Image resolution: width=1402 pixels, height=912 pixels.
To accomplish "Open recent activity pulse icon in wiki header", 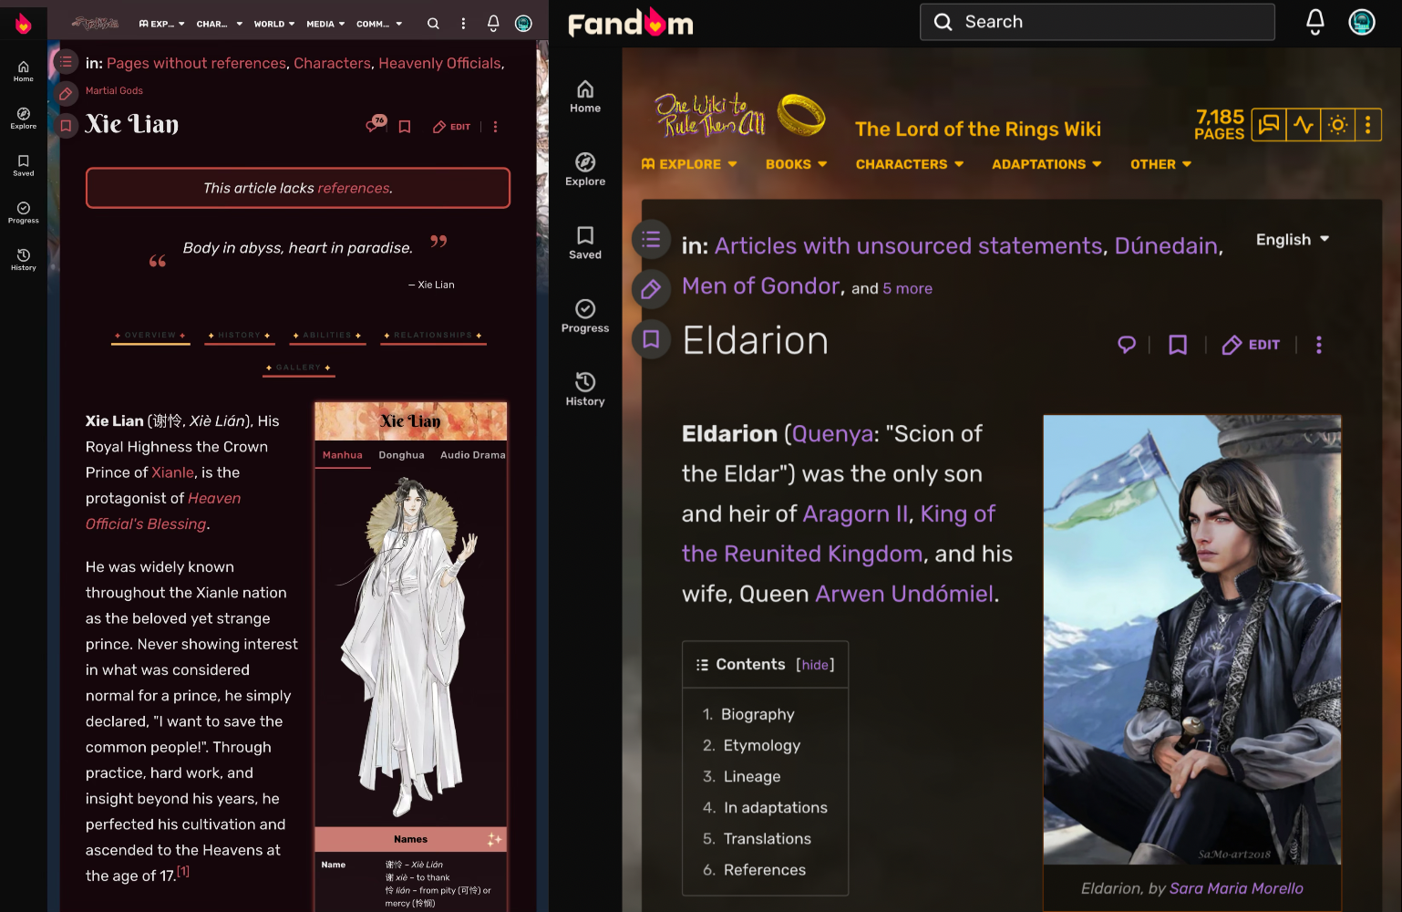I will (x=1304, y=125).
